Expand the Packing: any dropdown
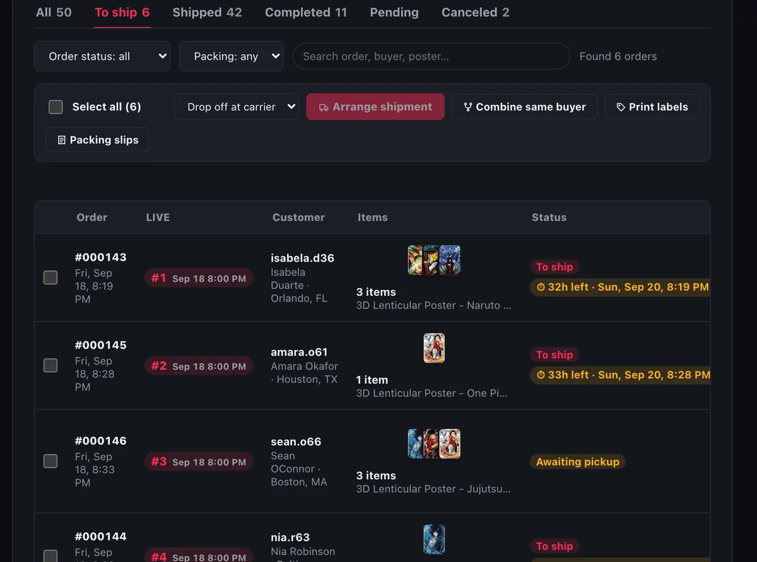 click(231, 56)
